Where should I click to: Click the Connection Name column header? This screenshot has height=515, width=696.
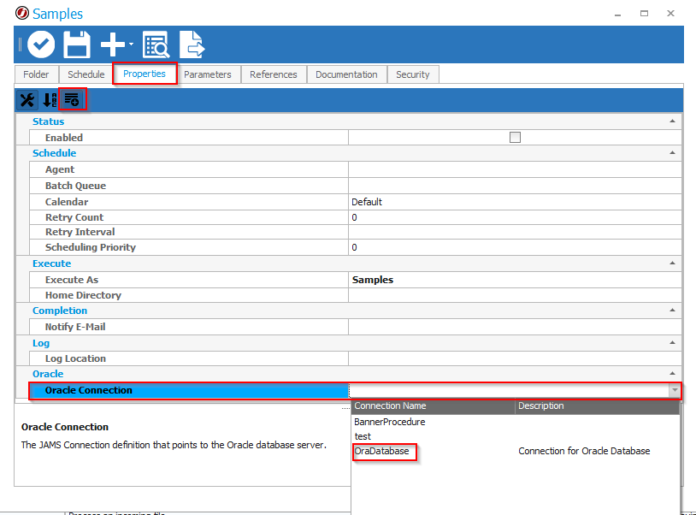(x=432, y=405)
